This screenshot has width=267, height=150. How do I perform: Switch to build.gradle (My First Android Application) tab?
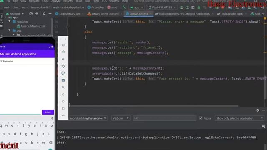(x=184, y=14)
